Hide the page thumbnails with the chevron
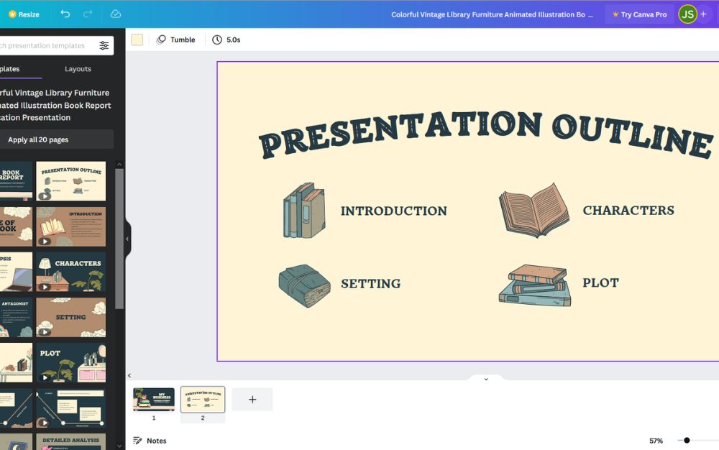 486,379
